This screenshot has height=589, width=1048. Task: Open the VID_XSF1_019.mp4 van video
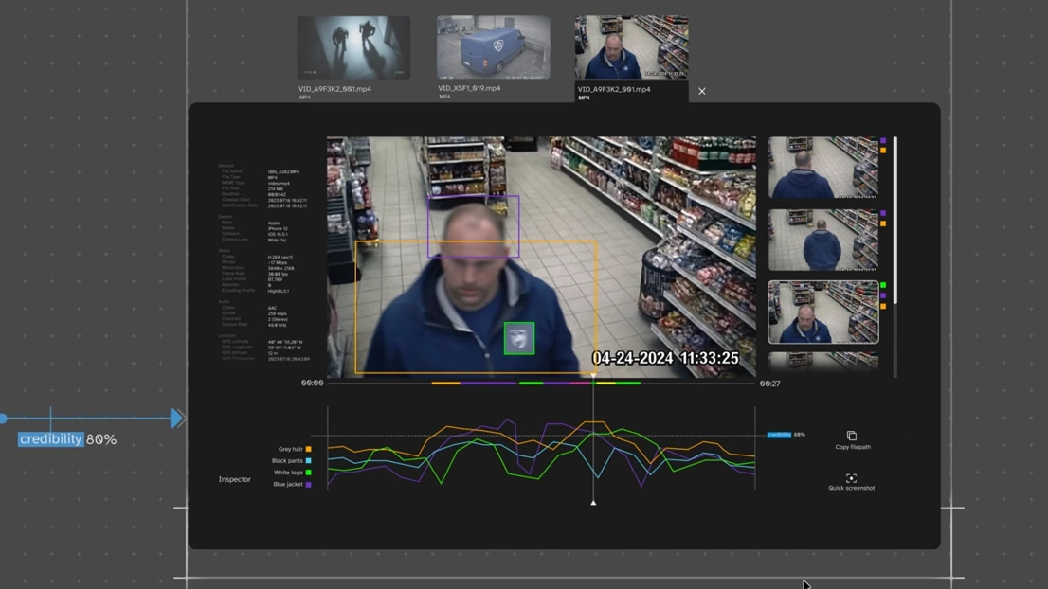click(x=493, y=47)
